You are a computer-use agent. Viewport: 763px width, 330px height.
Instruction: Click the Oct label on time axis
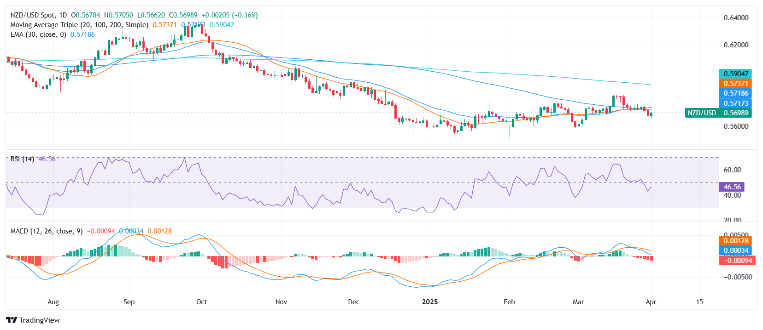tap(201, 302)
